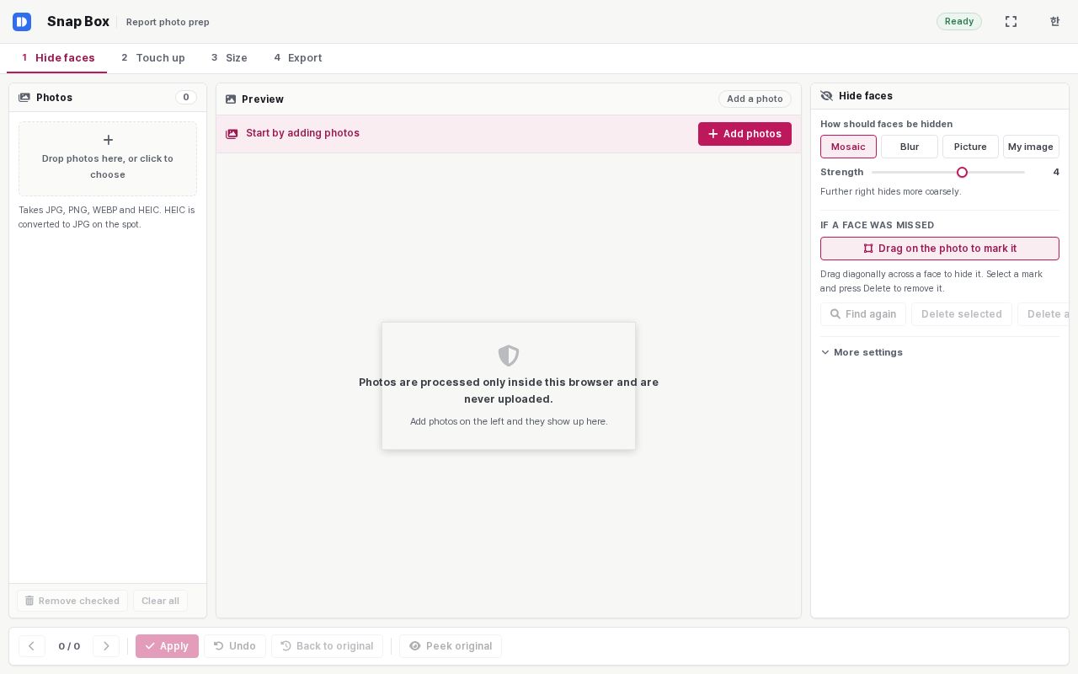Click Delete selected button
The height and width of the screenshot is (674, 1078).
coord(962,314)
